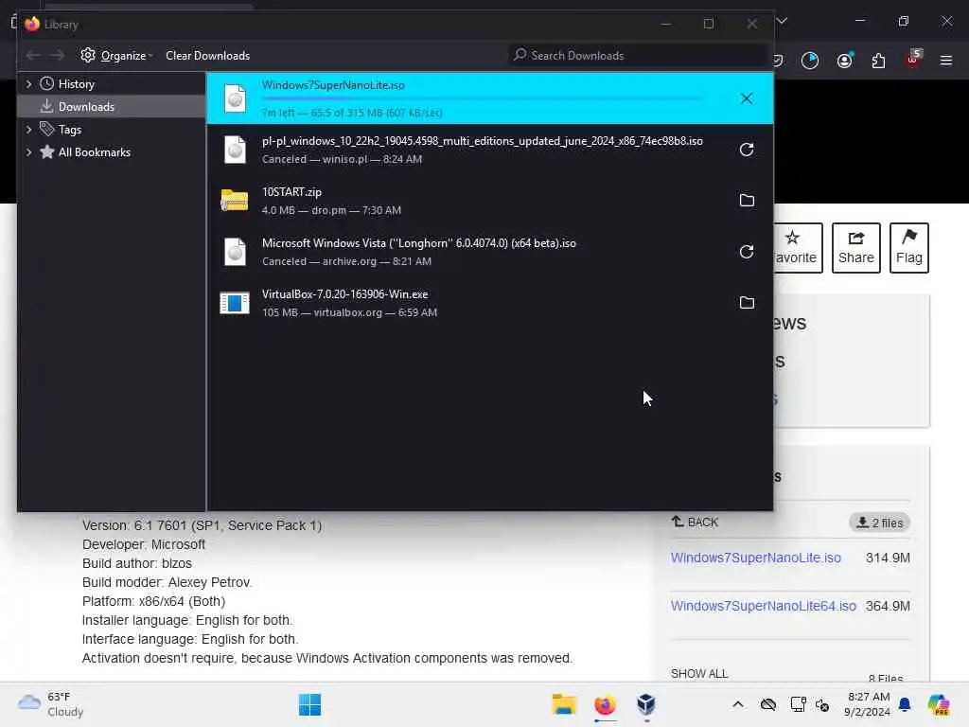Viewport: 969px width, 727px height.
Task: Focus the Search Downloads field
Action: 638,56
